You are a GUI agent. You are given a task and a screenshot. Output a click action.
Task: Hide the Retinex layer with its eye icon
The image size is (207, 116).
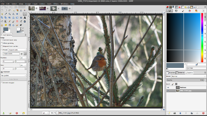click(x=168, y=88)
